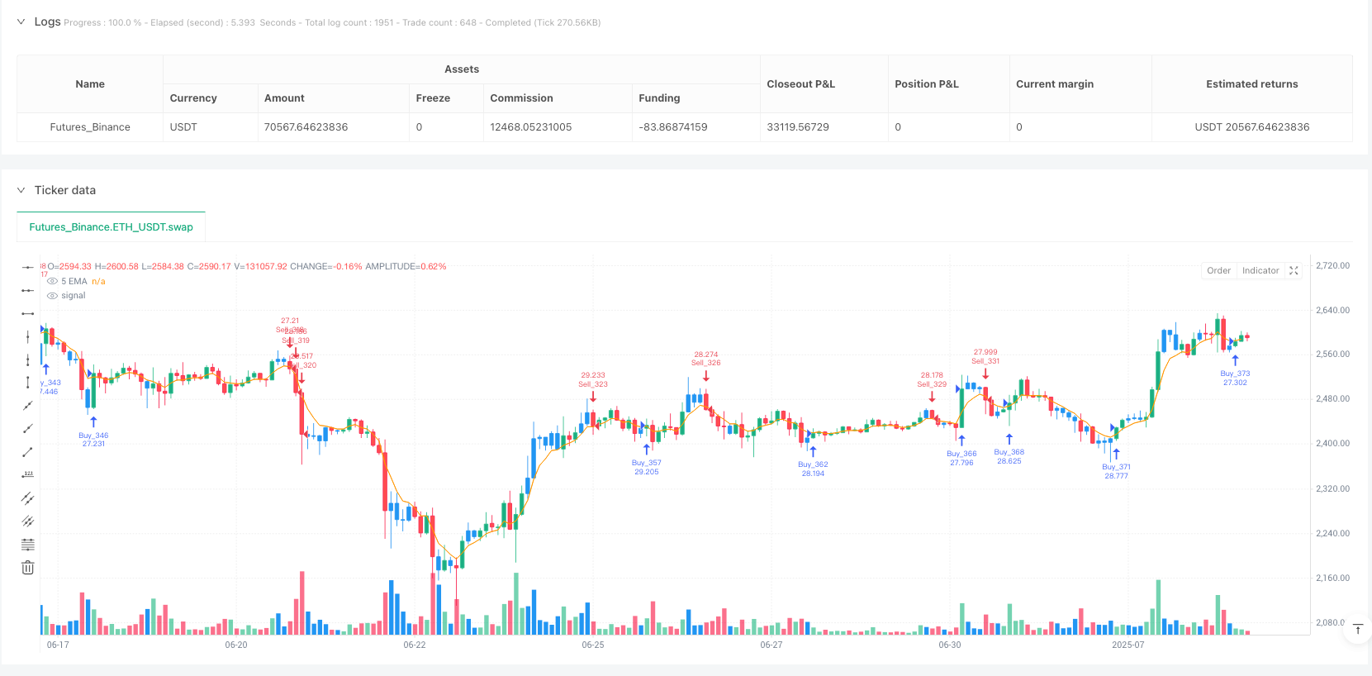Select the diagonal straight line drawing tool

point(28,406)
